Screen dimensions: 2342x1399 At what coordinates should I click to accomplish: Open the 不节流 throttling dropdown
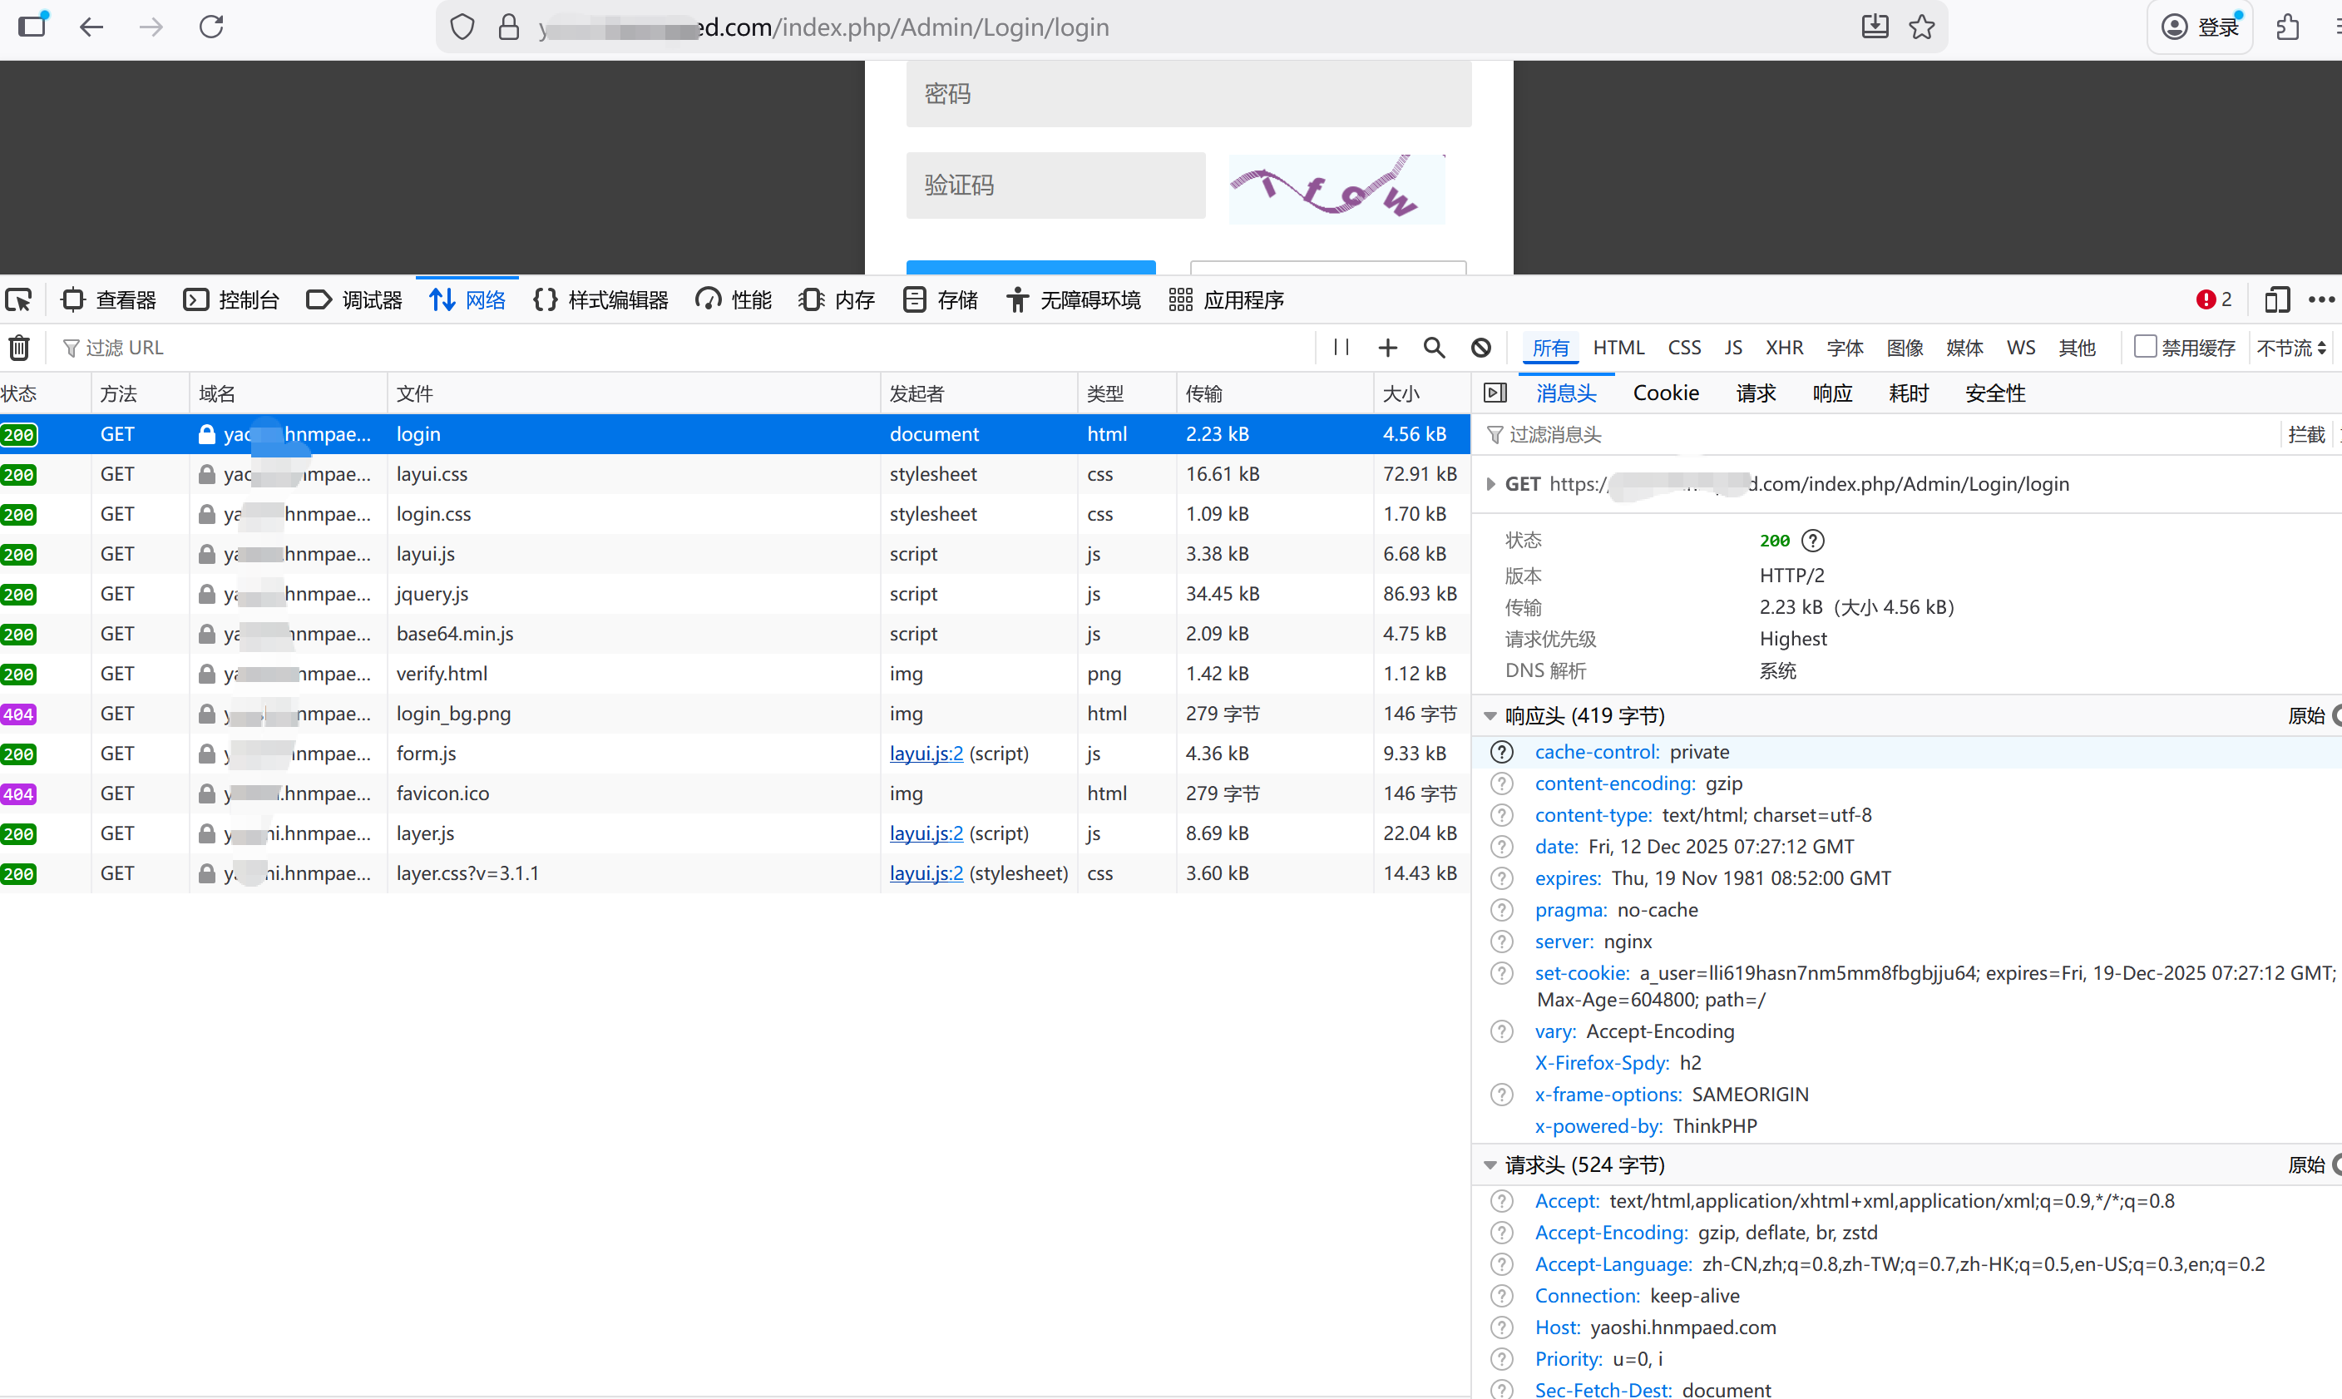click(x=2290, y=347)
